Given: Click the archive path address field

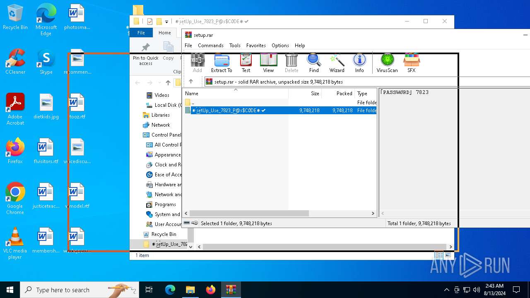Looking at the screenshot, I should [x=366, y=82].
